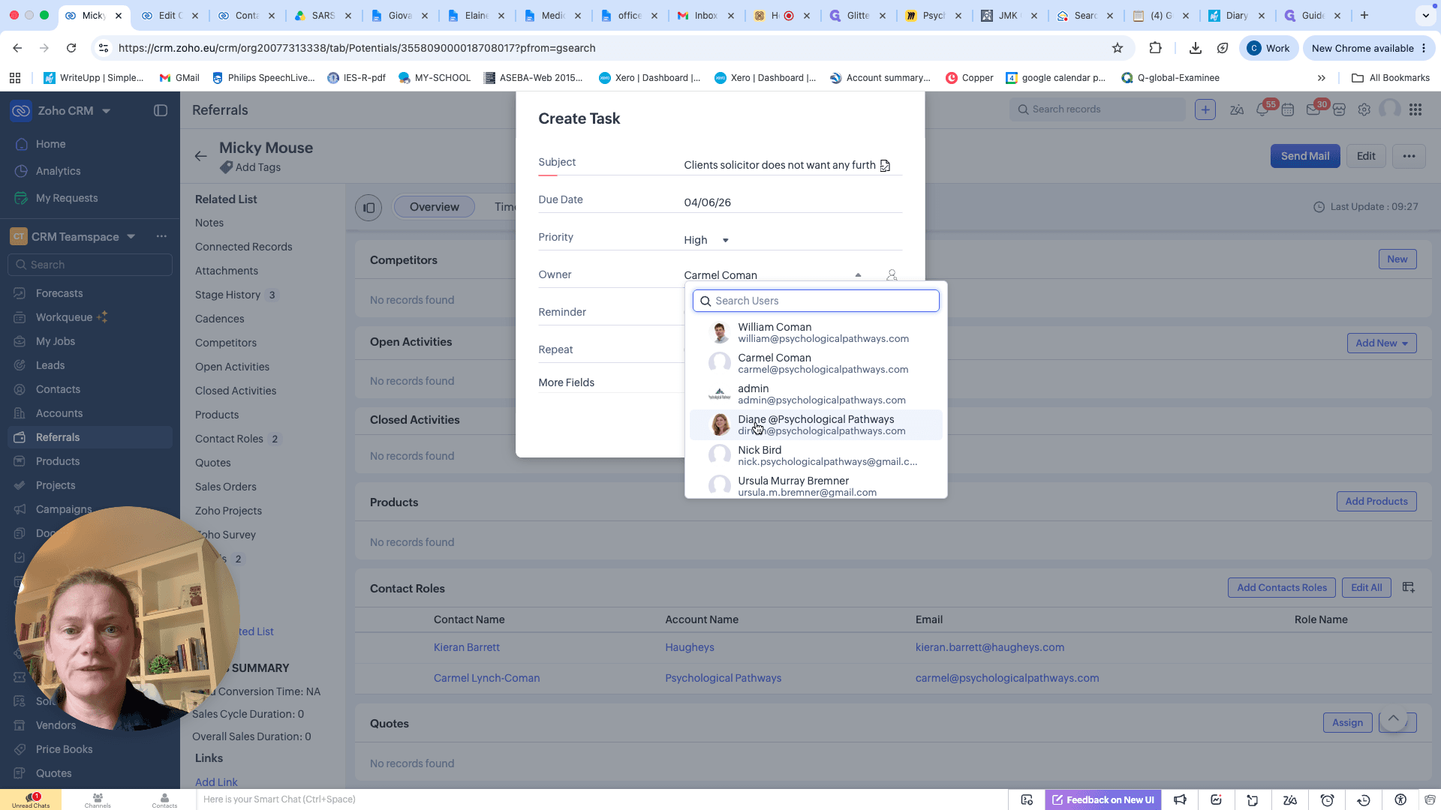This screenshot has height=810, width=1441.
Task: Click the Send Mail button
Action: [1304, 156]
